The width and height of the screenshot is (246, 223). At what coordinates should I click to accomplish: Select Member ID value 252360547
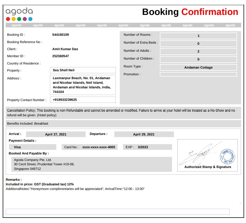click(61, 56)
